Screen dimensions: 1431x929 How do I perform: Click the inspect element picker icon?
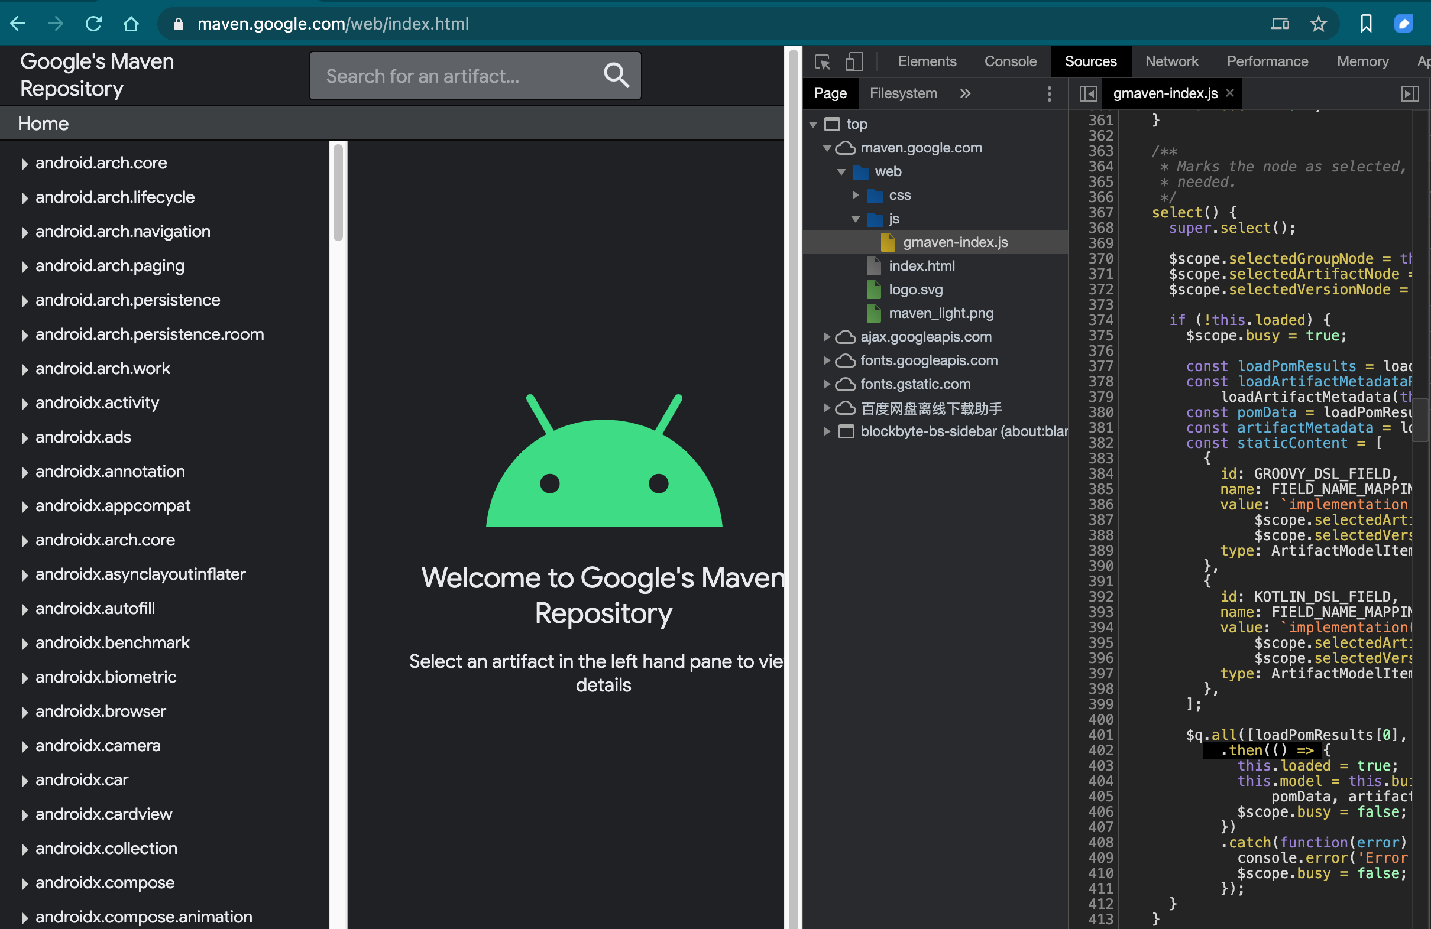click(x=822, y=62)
